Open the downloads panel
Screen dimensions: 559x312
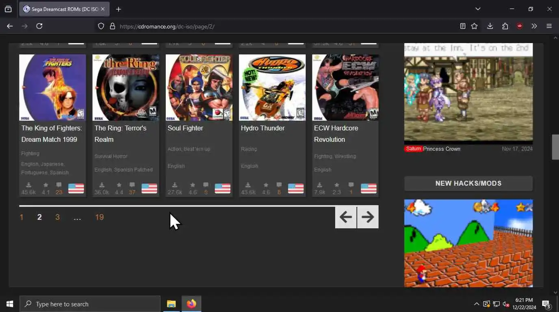(x=490, y=26)
